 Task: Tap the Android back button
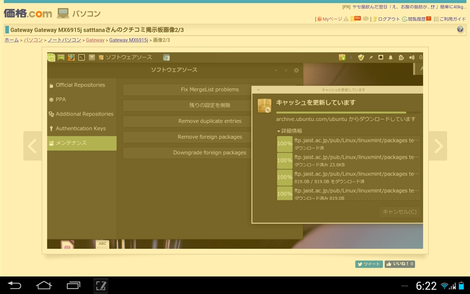[x=14, y=285]
